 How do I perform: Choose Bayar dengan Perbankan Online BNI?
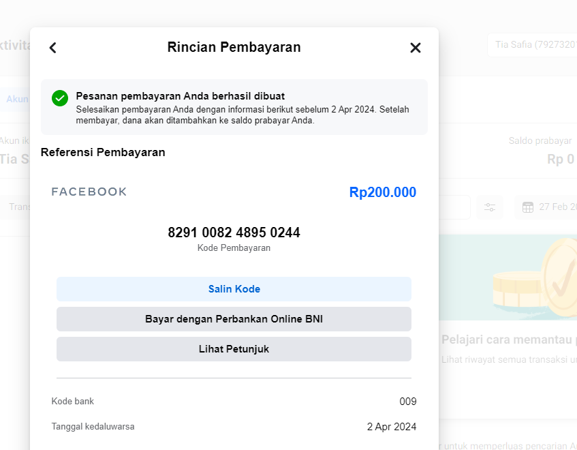234,319
